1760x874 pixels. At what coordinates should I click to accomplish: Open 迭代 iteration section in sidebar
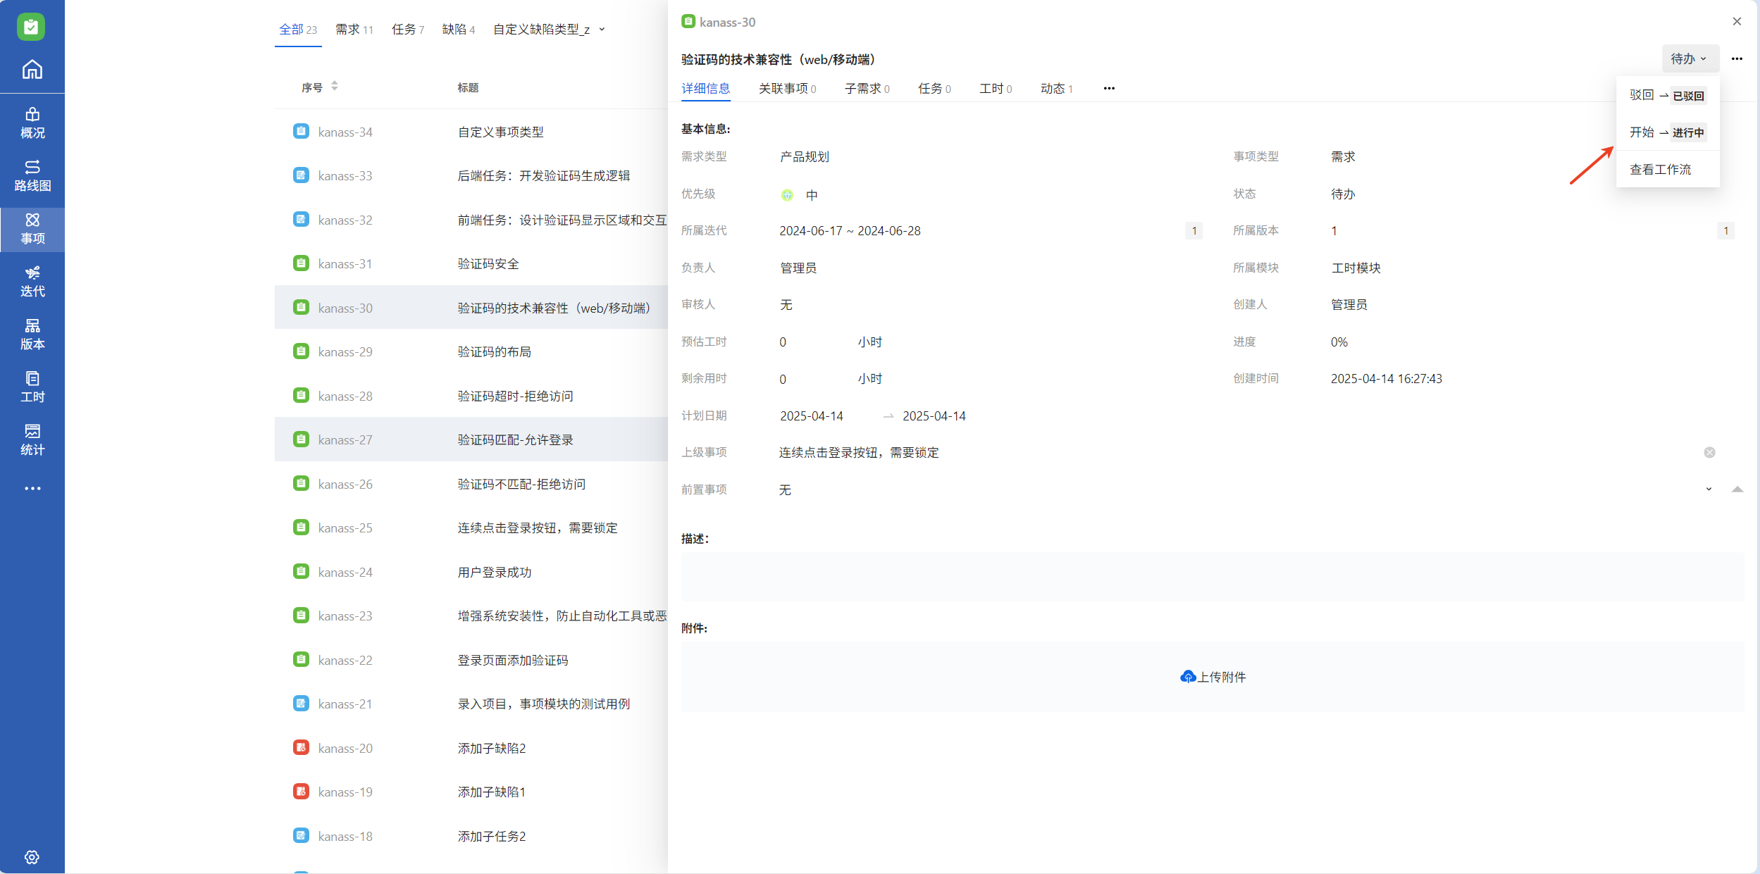click(x=32, y=281)
